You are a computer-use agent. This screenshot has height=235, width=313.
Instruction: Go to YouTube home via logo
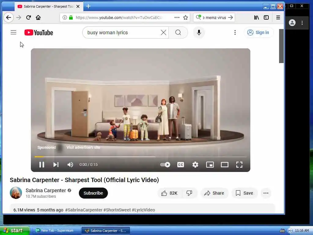pyautogui.click(x=39, y=32)
